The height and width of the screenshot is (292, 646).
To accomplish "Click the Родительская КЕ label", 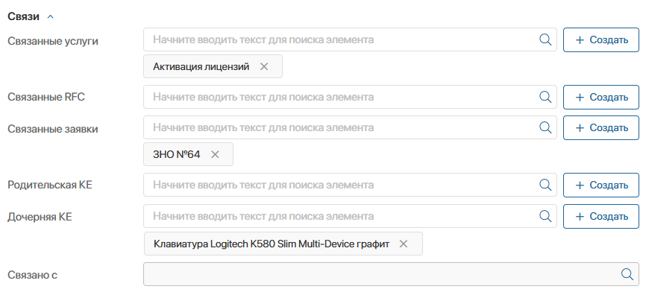I will [x=50, y=185].
